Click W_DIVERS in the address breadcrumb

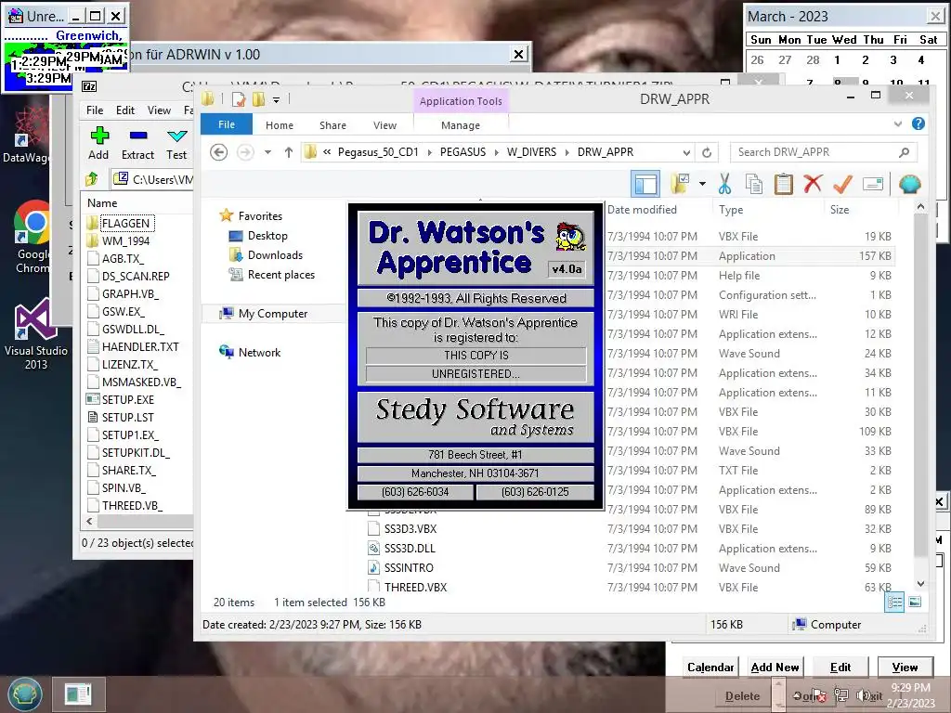[531, 152]
